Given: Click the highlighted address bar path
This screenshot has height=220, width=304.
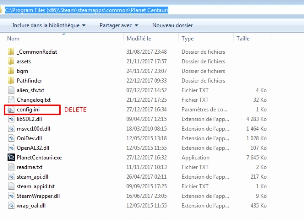Looking at the screenshot, I should point(86,10).
